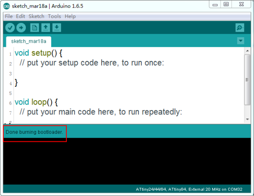
Task: Select the sketch_mar18a tab
Action: coord(29,41)
